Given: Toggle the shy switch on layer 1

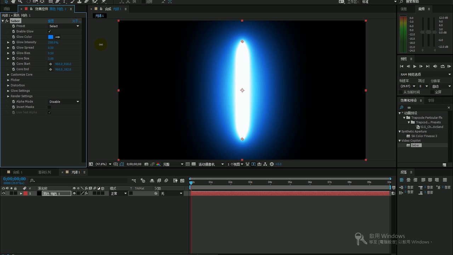Looking at the screenshot, I should (74, 194).
